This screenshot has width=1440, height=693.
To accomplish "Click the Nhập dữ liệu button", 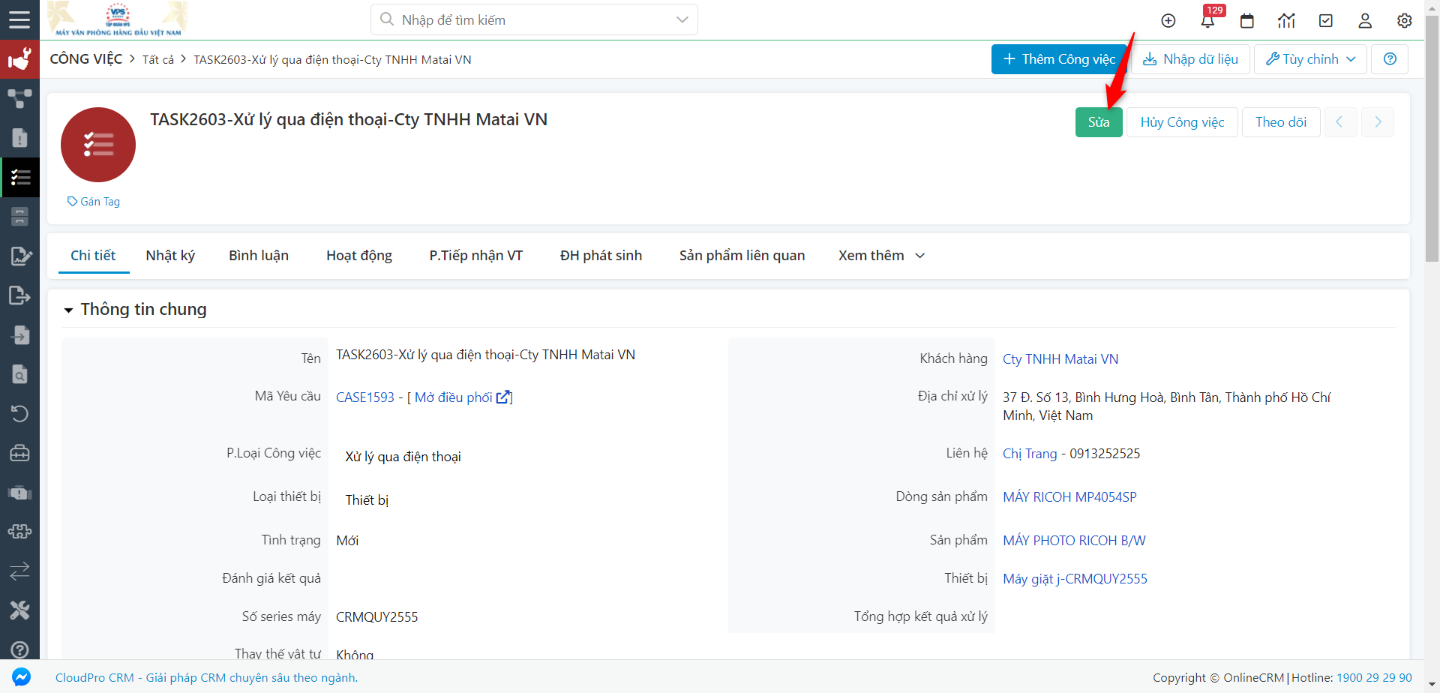I will point(1190,59).
